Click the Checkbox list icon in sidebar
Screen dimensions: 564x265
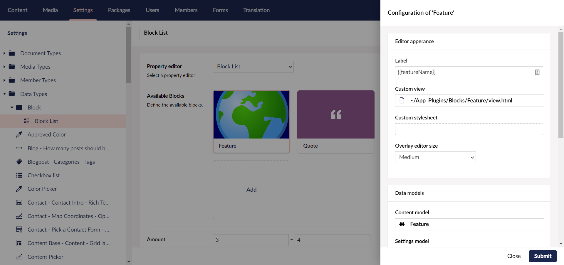(19, 175)
